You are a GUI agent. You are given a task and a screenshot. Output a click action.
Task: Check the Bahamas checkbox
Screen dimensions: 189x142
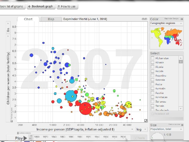[x=153, y=102]
